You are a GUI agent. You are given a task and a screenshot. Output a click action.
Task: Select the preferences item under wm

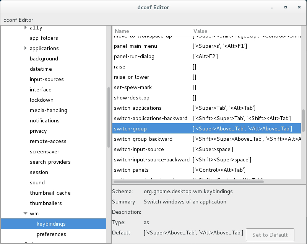click(x=51, y=234)
